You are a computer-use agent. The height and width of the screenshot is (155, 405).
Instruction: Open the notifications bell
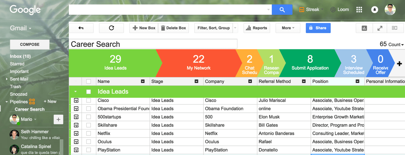pos(374,9)
